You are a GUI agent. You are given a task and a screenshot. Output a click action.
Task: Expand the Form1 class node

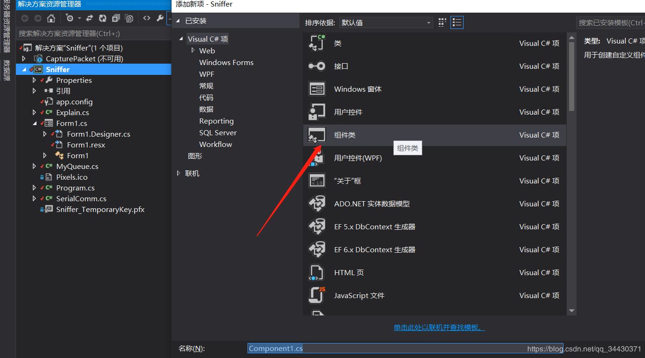pos(45,155)
